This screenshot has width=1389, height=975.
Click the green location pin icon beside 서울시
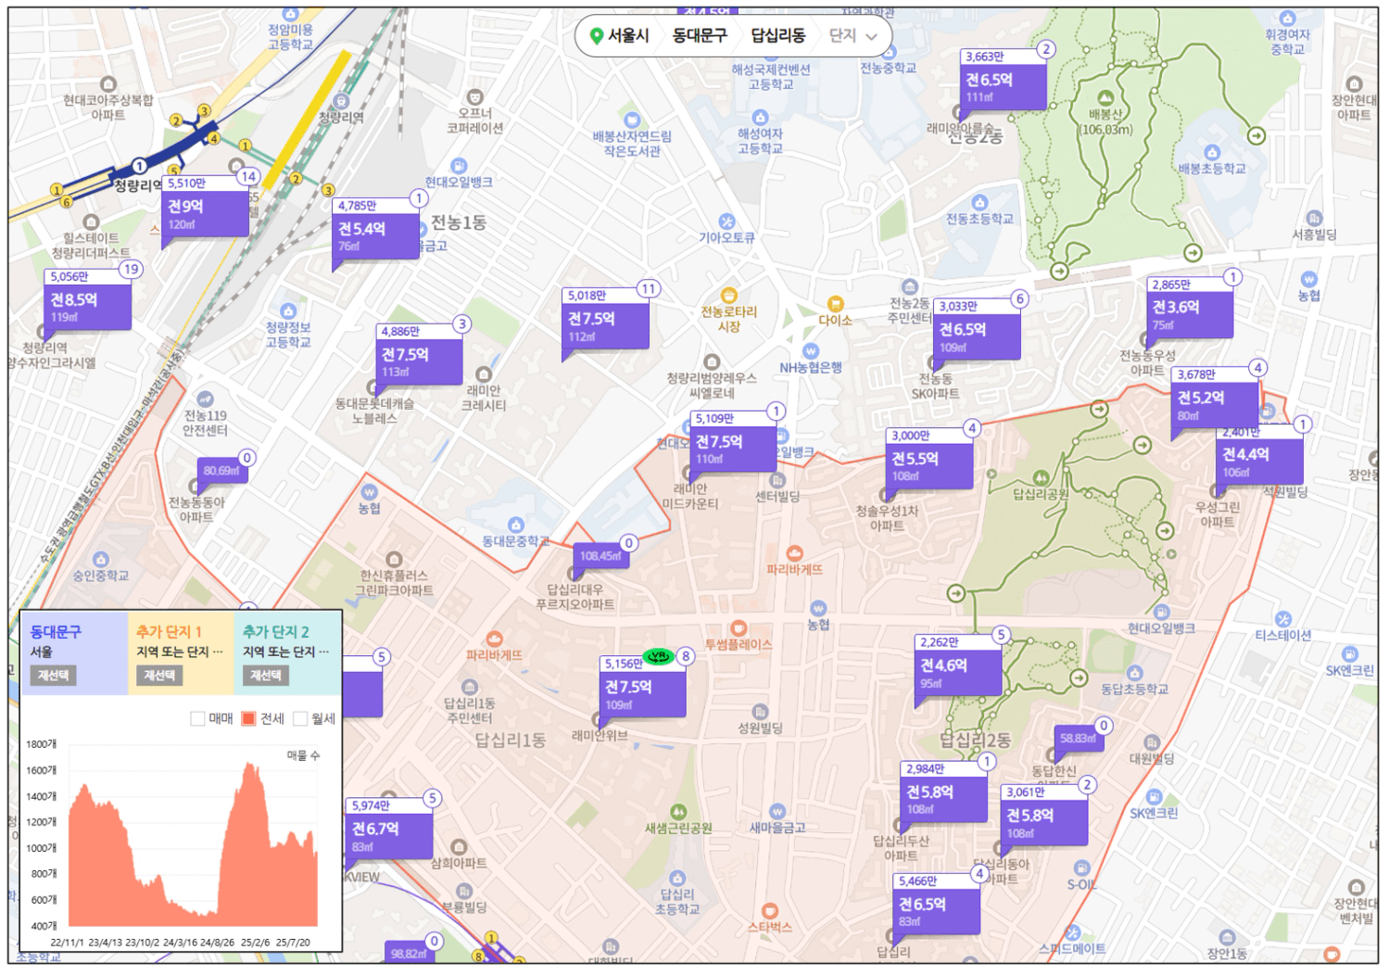(597, 36)
